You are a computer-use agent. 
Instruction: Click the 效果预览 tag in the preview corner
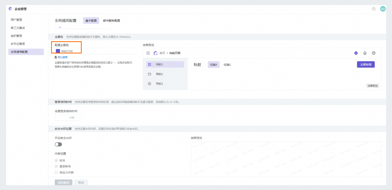tap(373, 86)
